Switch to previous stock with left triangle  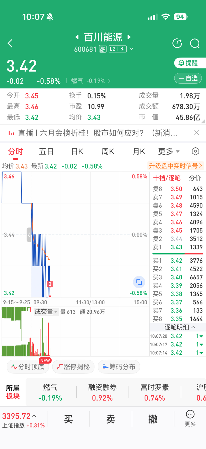(x=77, y=37)
